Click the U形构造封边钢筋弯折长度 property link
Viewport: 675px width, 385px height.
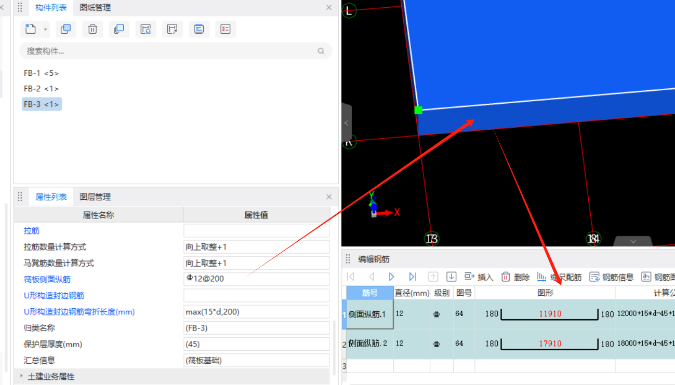[x=79, y=312]
